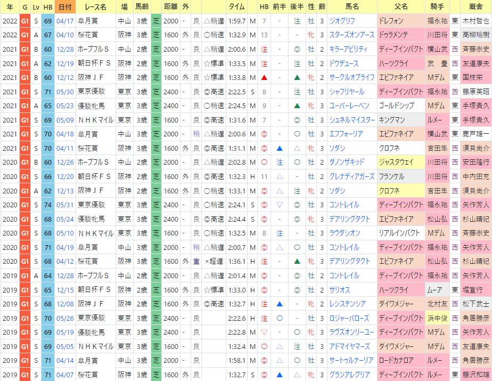Select sire cell ドゥラメンテ
This screenshot has height=381, width=492.
coord(401,35)
